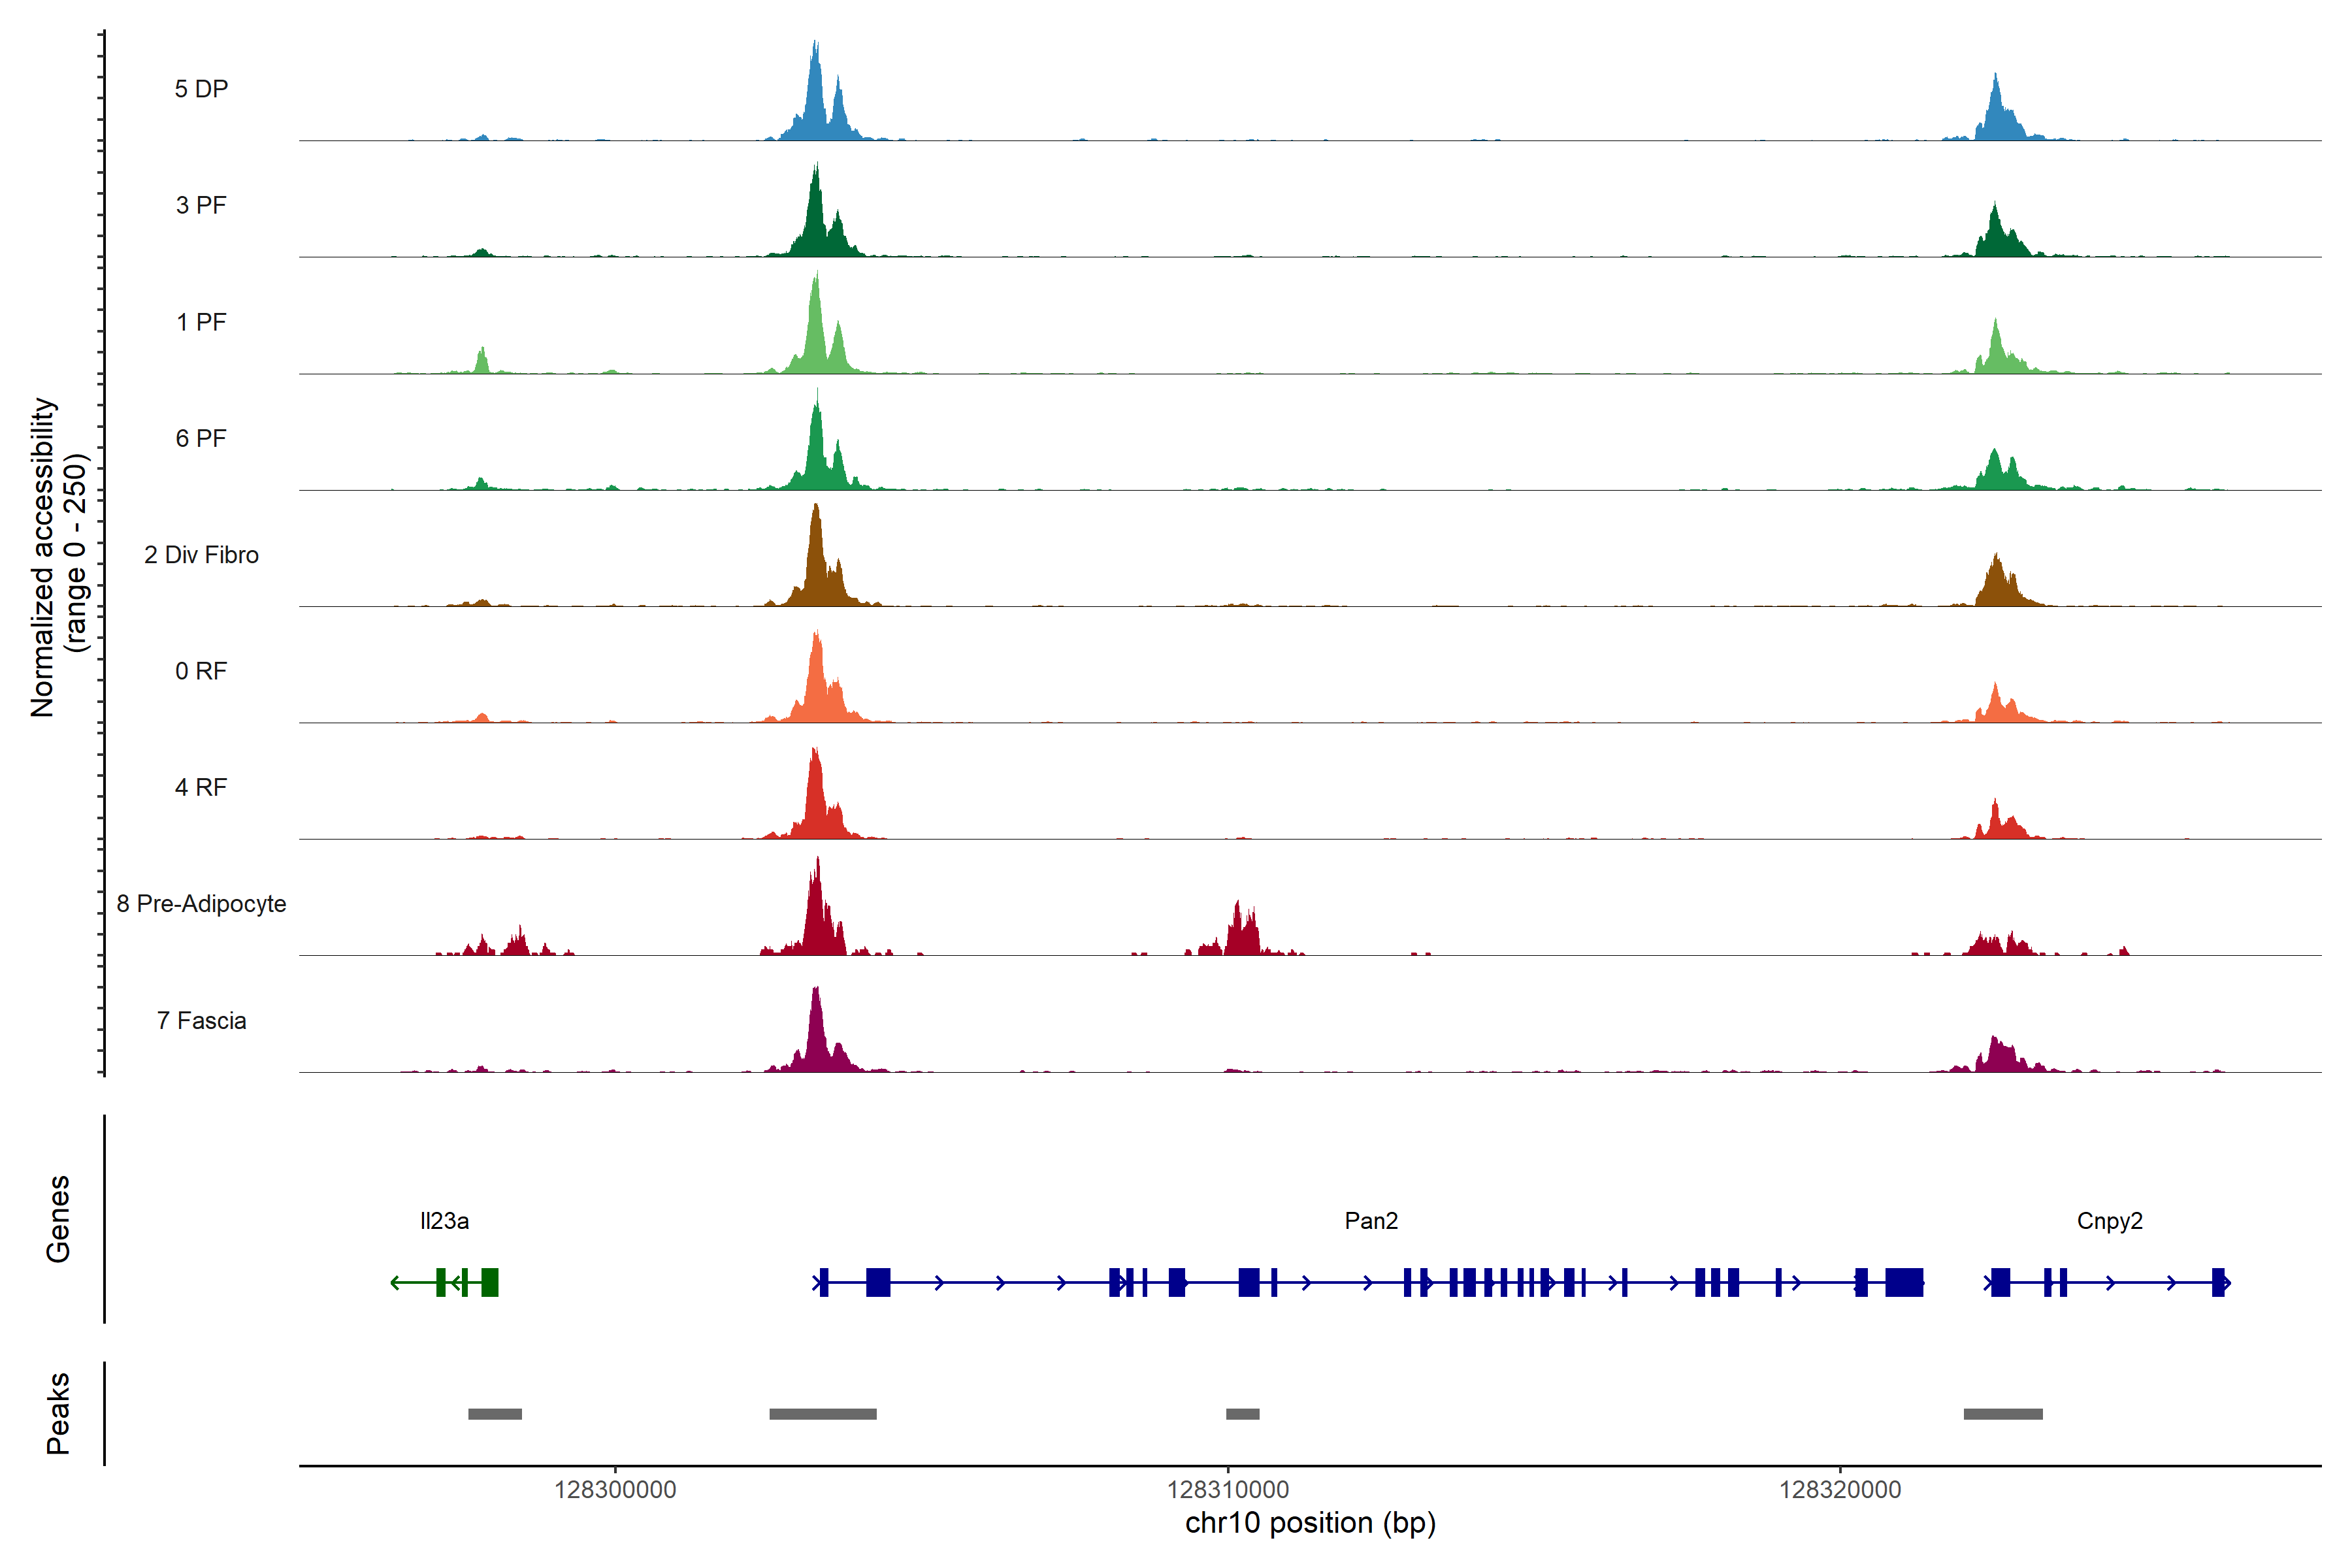The image size is (2352, 1568).
Task: Click the 128320000 axis tick label
Action: coord(1839,1489)
